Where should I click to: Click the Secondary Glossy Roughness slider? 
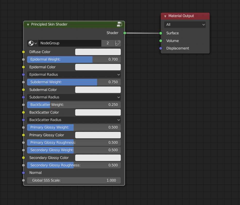[74, 165]
